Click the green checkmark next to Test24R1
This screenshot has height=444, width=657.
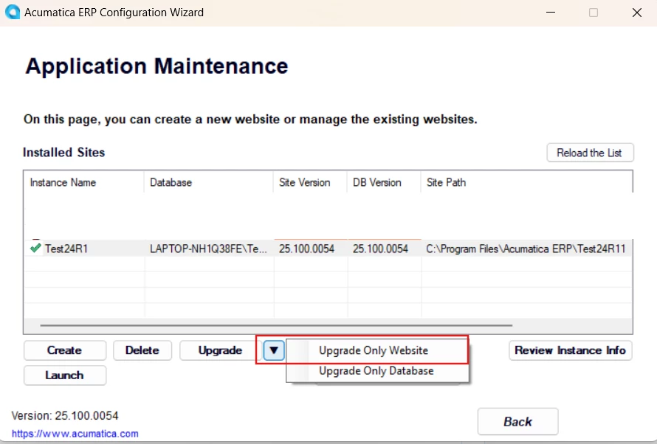(35, 248)
